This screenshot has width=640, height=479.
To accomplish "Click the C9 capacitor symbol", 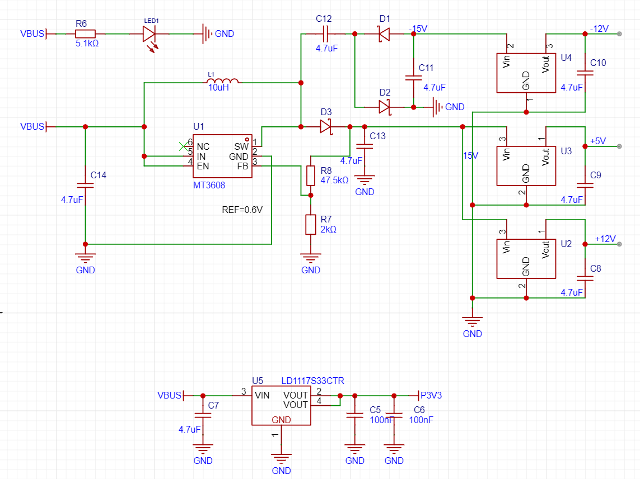I will 585,186.
